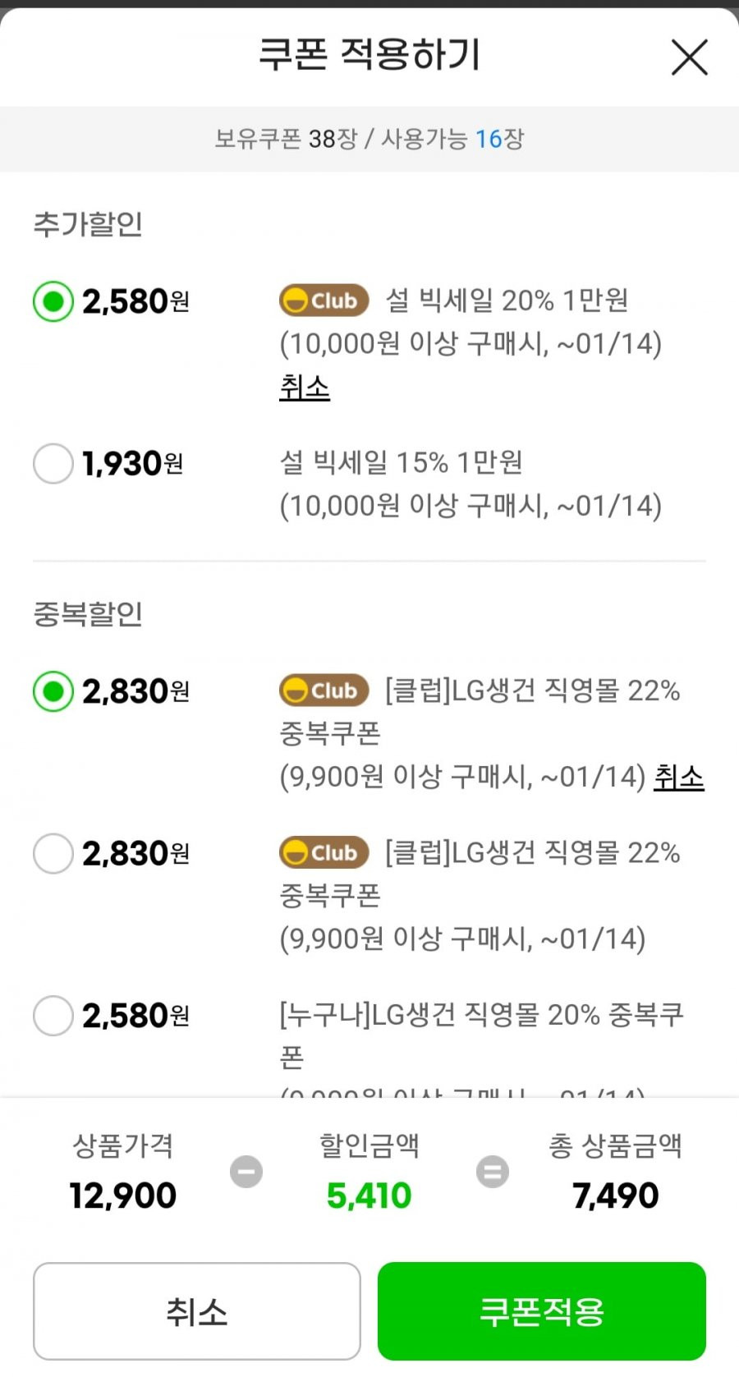Close the 쿠폰 적용하기 dialog with X
The height and width of the screenshot is (1377, 739).
689,57
